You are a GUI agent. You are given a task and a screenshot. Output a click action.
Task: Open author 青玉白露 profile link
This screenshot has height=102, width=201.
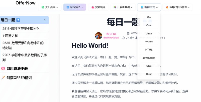click(x=111, y=34)
